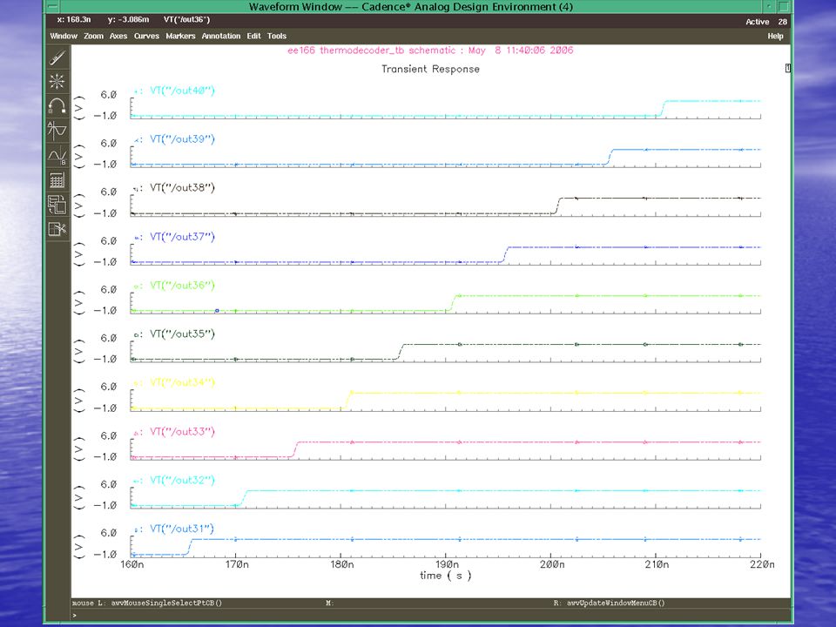Select the VT("/out37") trace label
The width and height of the screenshot is (836, 627).
pos(182,236)
